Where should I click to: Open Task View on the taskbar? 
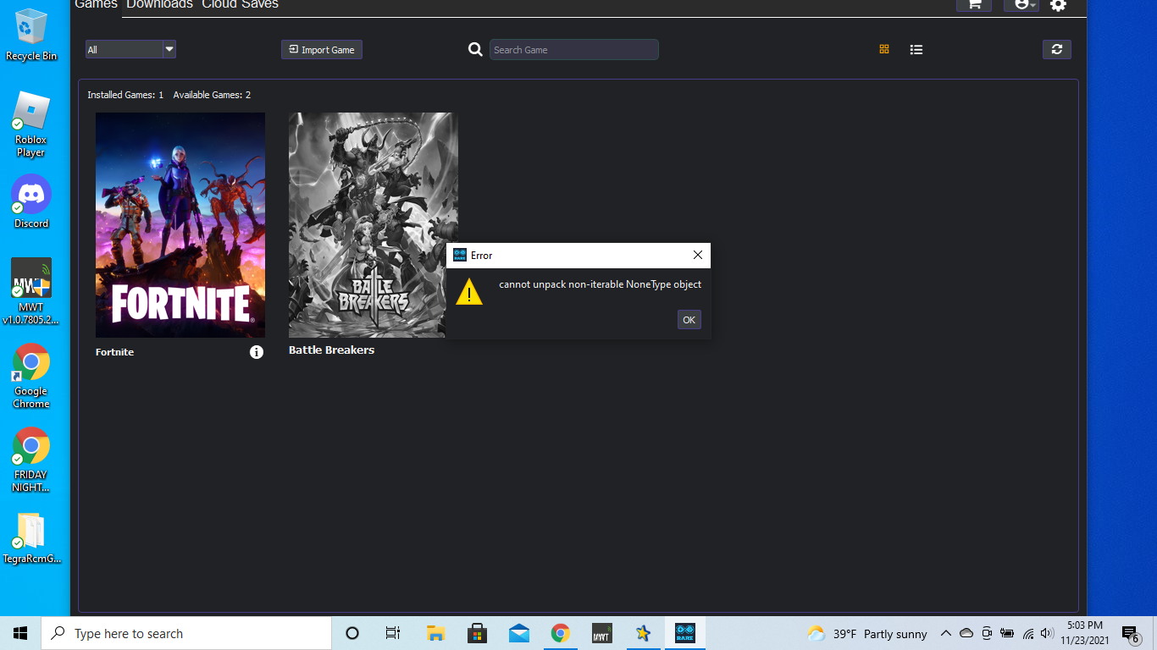(393, 633)
